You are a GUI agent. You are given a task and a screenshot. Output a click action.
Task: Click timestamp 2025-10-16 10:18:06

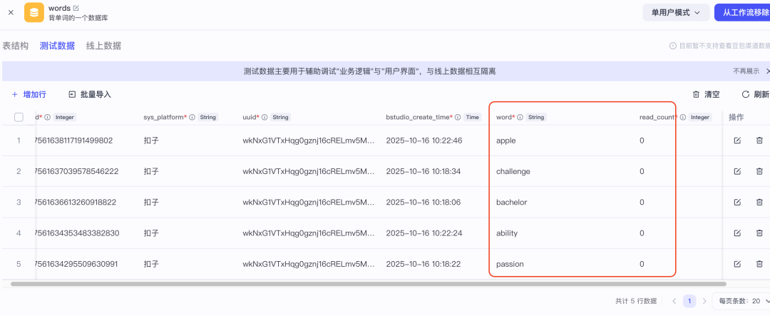(x=425, y=202)
